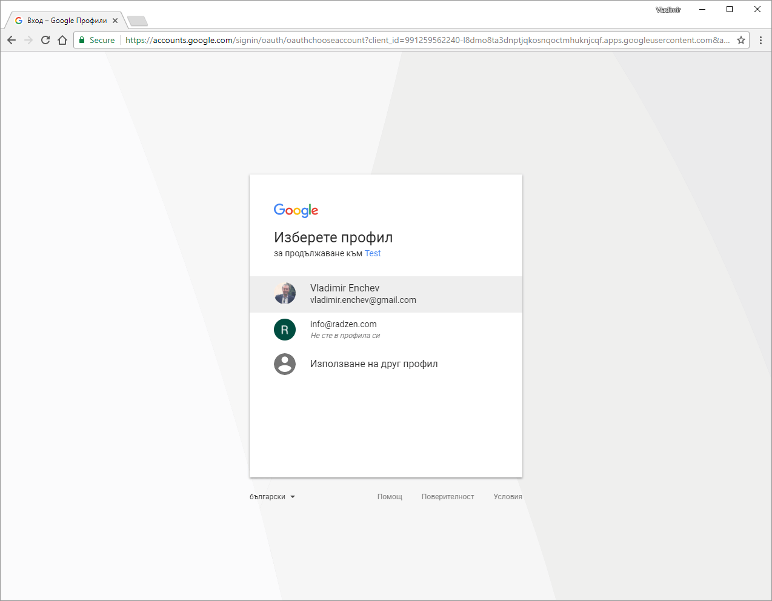Maximize the Chrome window

tap(730, 10)
